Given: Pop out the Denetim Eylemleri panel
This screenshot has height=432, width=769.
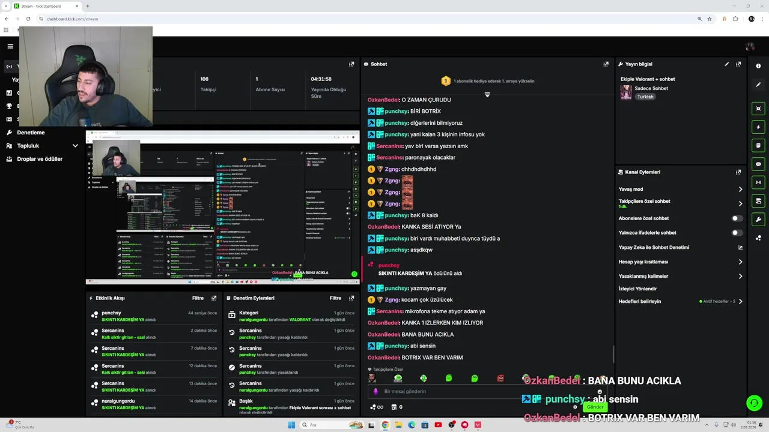Looking at the screenshot, I should click(351, 298).
